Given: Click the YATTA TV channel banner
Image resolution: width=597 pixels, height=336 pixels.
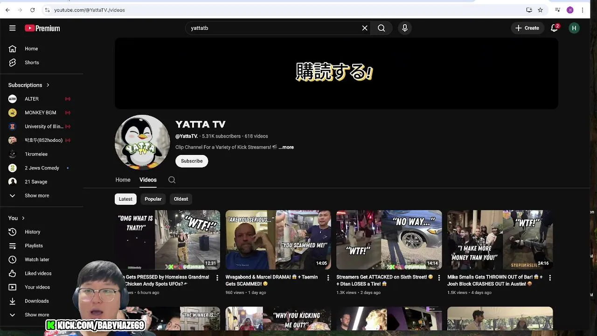Looking at the screenshot, I should pyautogui.click(x=336, y=73).
